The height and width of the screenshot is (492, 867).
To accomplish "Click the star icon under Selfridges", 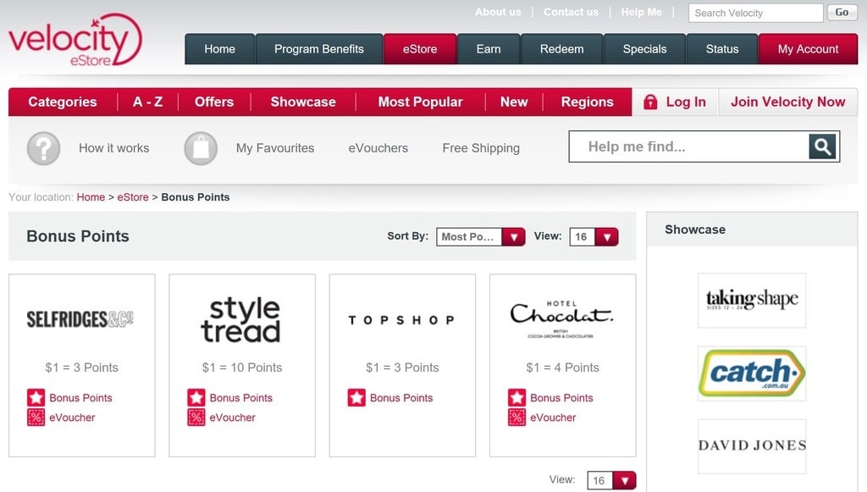I will pyautogui.click(x=36, y=397).
